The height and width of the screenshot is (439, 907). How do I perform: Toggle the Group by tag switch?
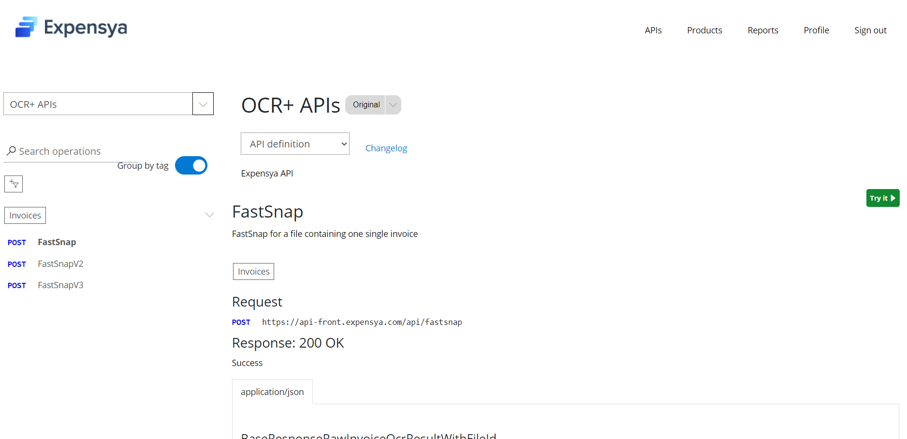(x=191, y=165)
